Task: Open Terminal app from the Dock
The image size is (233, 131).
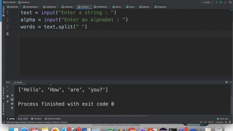Action: pos(173,130)
